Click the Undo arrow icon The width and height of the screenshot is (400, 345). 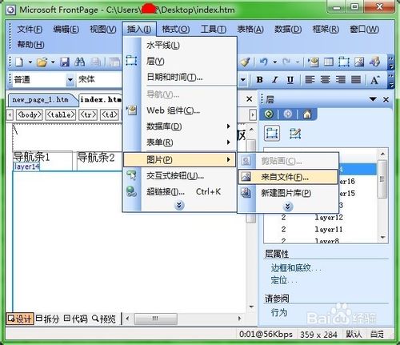coord(263,62)
